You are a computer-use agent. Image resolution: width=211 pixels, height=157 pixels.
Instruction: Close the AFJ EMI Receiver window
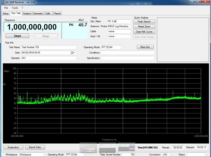(x=205, y=2)
